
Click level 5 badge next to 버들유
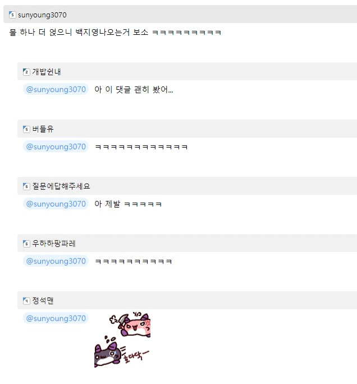pos(26,129)
